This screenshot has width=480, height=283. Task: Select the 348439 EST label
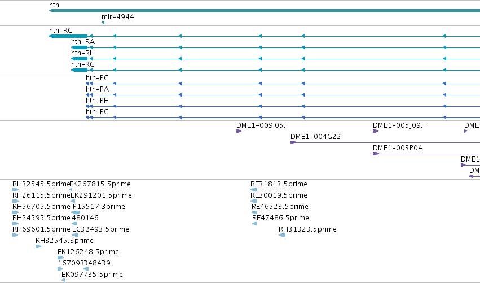[x=98, y=263]
